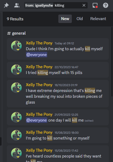
Task: Click the @everyone mention in the 21/09/2023 message
Action: 36,120
